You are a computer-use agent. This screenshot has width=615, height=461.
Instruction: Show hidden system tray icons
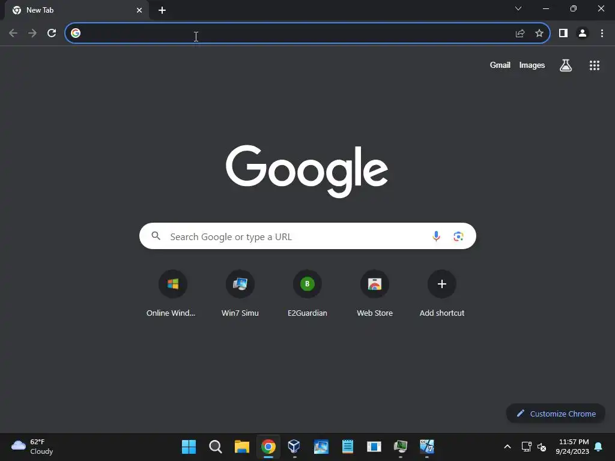click(x=507, y=447)
